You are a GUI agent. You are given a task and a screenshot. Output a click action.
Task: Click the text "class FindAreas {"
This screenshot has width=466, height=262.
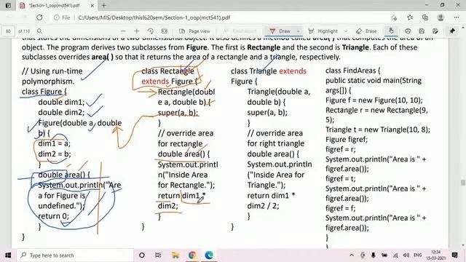352,71
